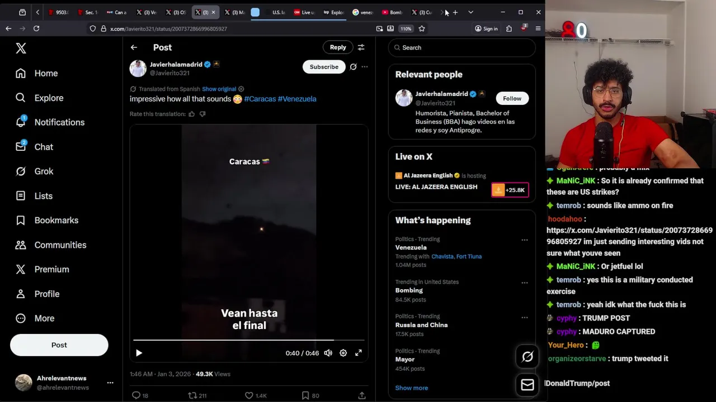Open the list all tabs dropdown
Viewport: 716px width, 402px height.
(470, 12)
